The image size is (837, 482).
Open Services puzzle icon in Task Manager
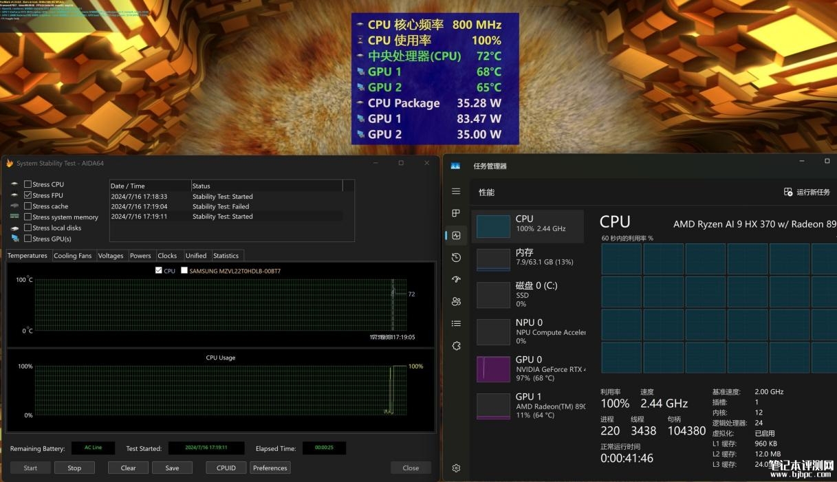tap(456, 346)
